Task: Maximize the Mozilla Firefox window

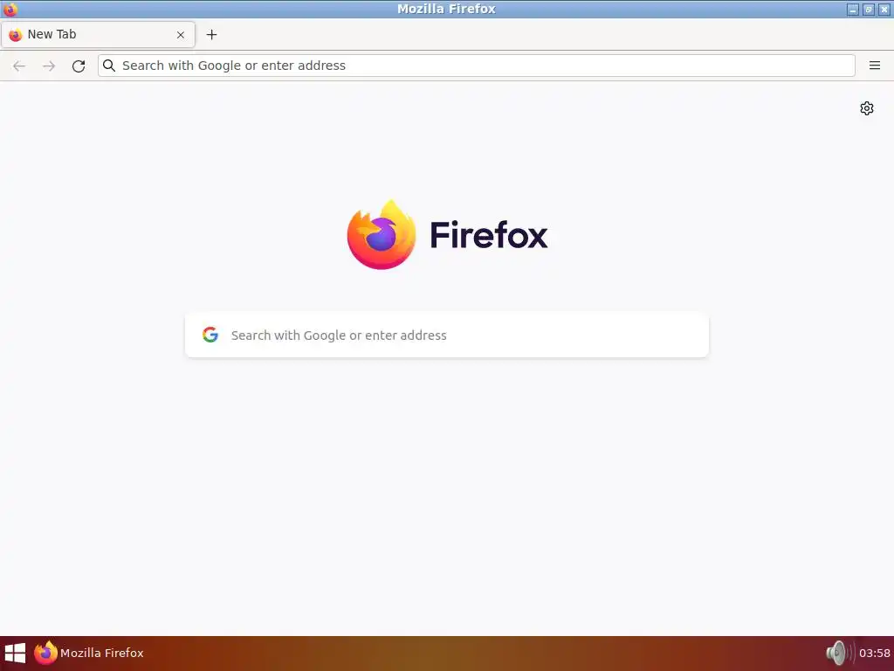Action: coord(869,9)
